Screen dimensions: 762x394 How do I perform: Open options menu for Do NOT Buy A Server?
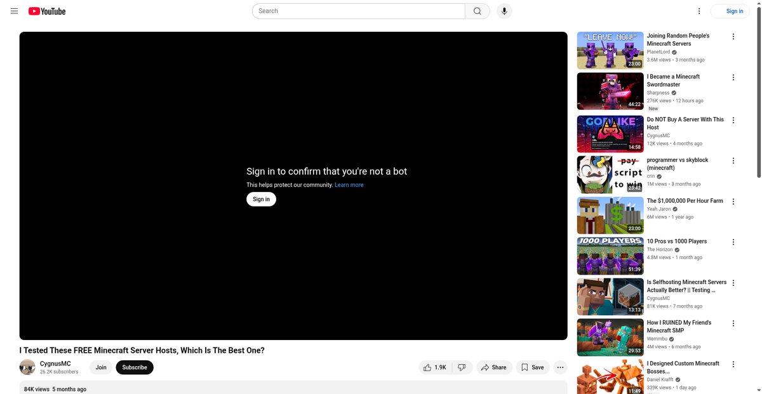[x=733, y=120]
